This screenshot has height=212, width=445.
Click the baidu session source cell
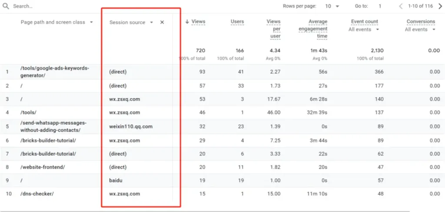[116, 180]
